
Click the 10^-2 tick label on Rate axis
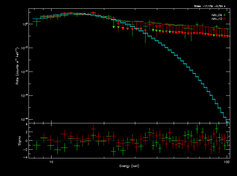point(25,48)
